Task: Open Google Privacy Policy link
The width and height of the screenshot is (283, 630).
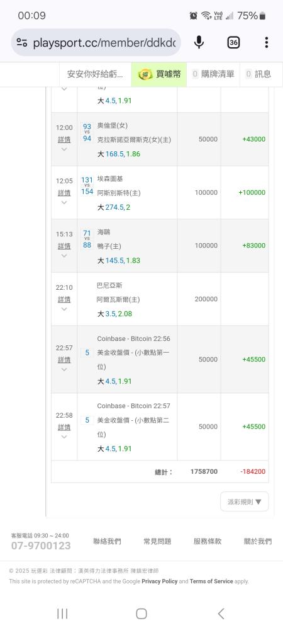Action: coord(159,581)
